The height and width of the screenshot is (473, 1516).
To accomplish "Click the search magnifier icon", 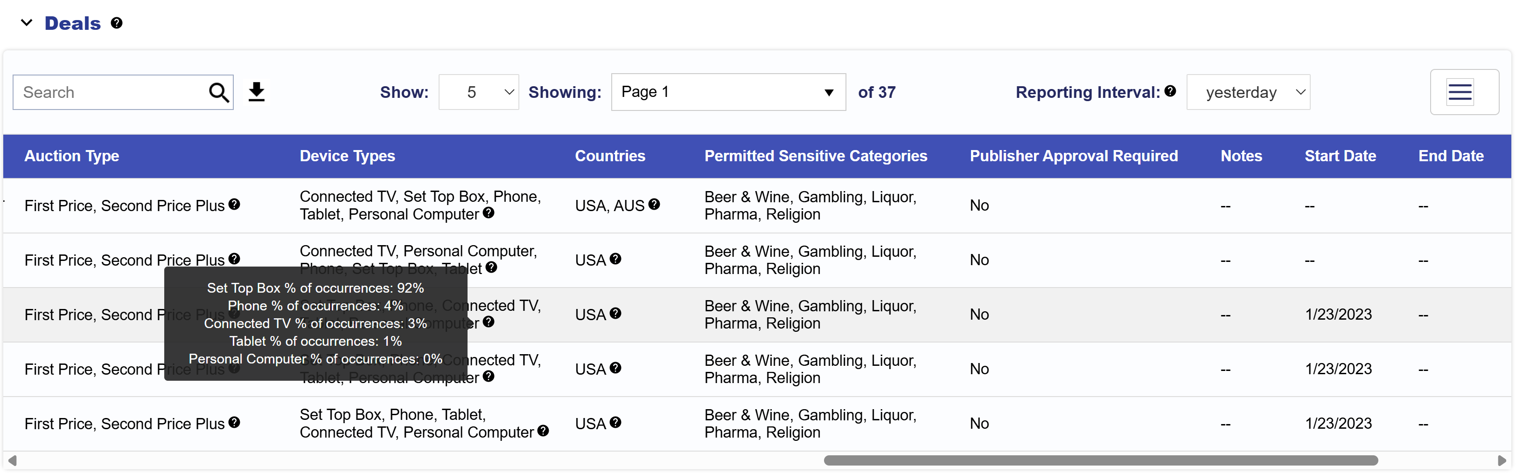I will (218, 92).
